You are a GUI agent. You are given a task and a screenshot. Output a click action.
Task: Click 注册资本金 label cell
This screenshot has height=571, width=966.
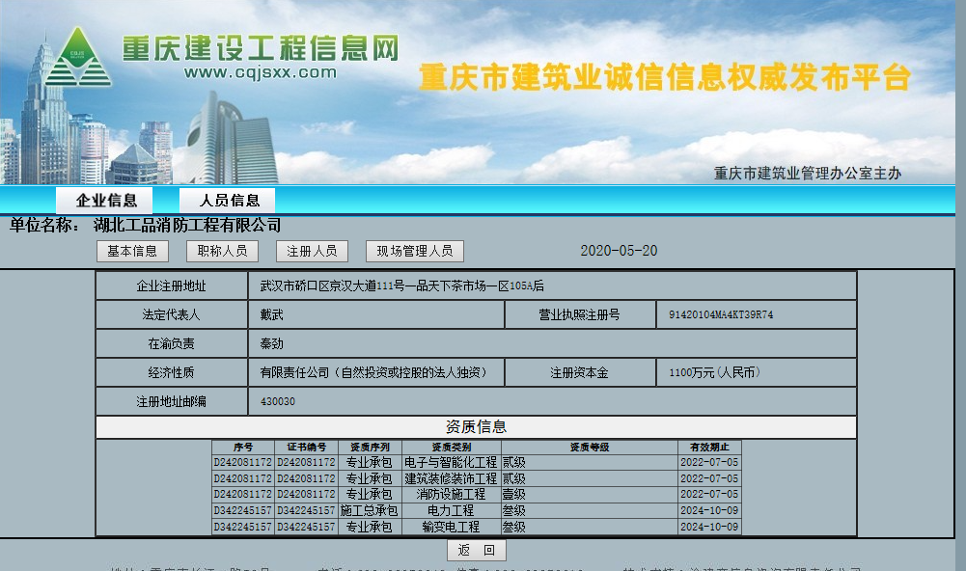click(x=580, y=372)
